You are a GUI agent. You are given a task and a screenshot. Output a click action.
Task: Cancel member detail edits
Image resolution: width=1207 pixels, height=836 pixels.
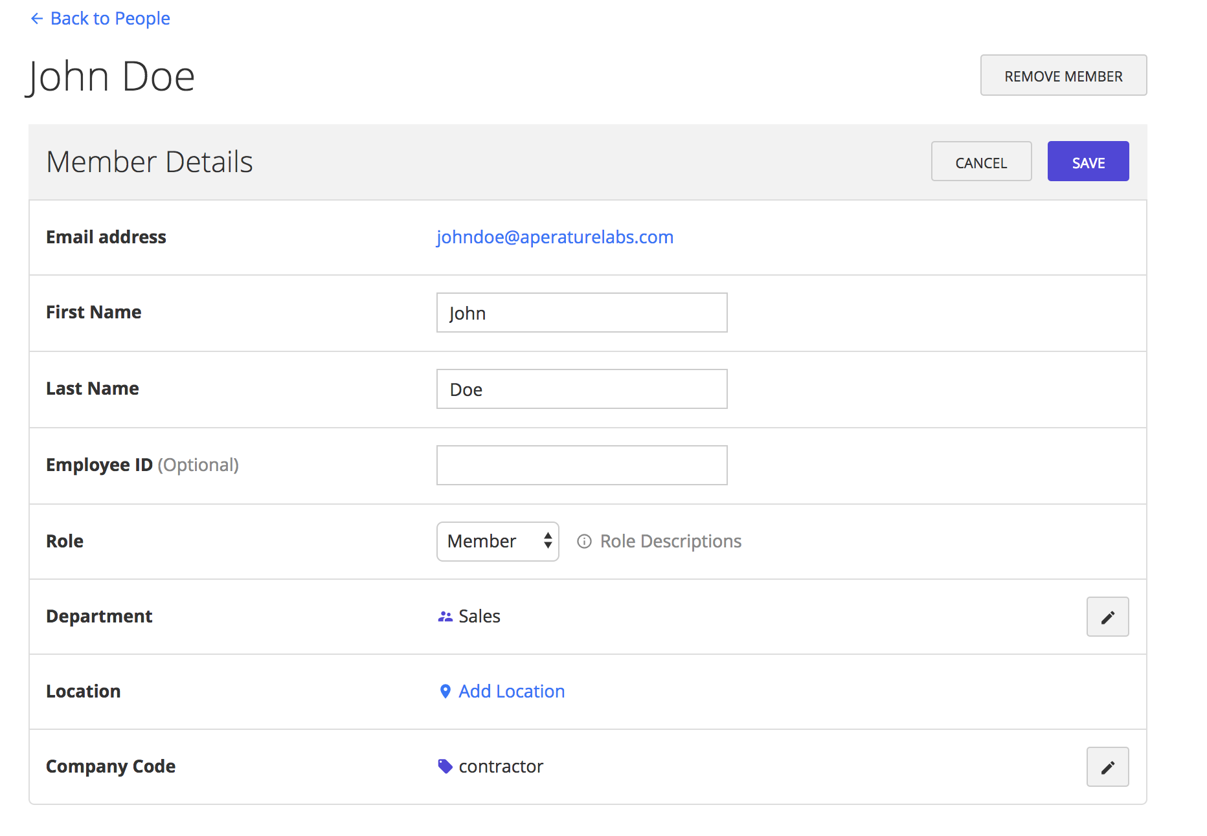981,162
